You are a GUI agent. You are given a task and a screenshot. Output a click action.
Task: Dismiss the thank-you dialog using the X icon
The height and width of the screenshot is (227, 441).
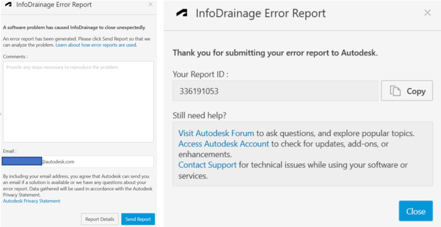pyautogui.click(x=427, y=13)
